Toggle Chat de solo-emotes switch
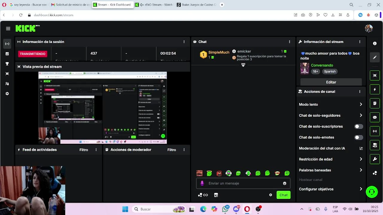The height and width of the screenshot is (215, 383). (358, 137)
